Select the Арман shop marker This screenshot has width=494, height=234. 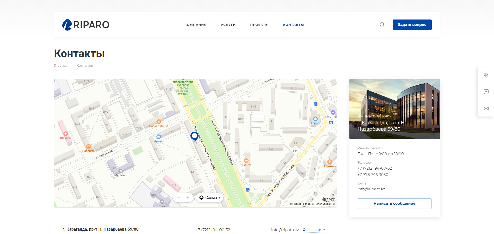click(159, 137)
